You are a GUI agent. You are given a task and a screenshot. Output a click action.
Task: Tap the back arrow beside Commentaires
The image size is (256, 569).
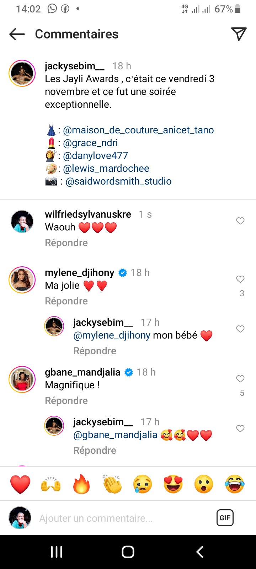(17, 34)
